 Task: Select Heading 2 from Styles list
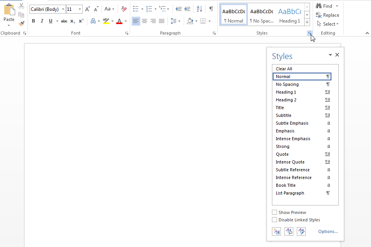click(x=286, y=100)
